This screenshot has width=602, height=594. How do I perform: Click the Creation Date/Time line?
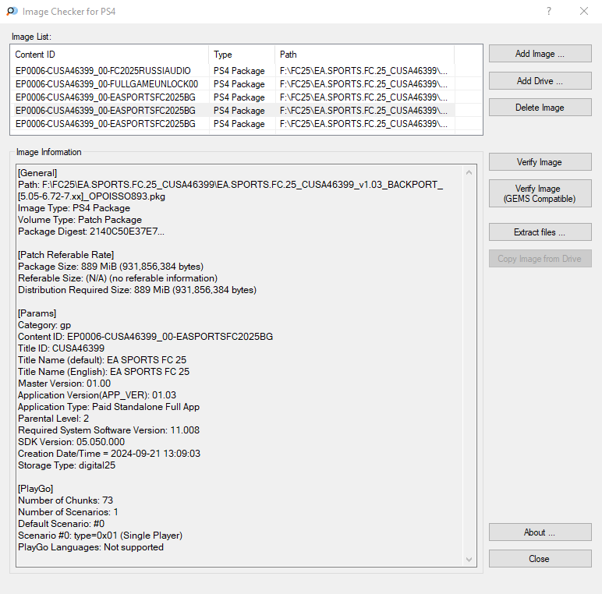click(x=109, y=454)
